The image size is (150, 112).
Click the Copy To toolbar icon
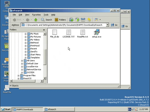77,20
